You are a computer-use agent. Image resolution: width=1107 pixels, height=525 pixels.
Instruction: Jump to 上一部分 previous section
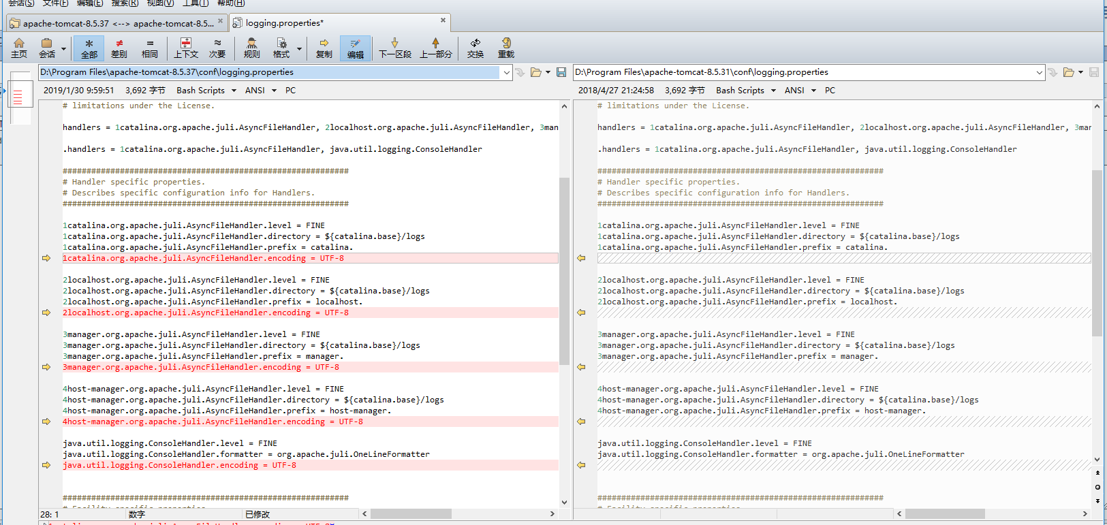point(436,48)
